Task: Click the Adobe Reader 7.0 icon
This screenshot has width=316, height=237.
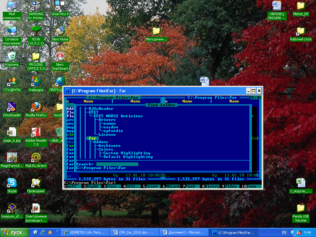Action: (x=36, y=137)
